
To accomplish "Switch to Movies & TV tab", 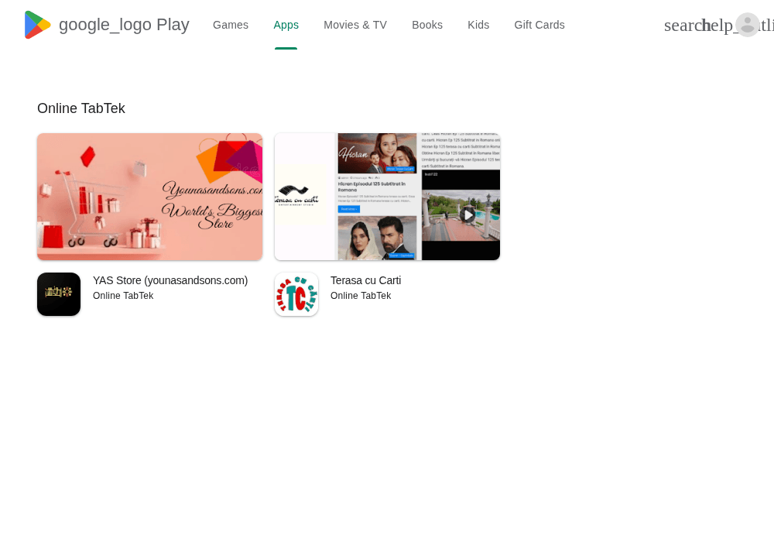I will 355,25.
